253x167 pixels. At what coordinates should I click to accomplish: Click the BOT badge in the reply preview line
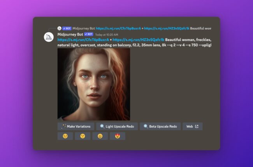click(67, 28)
